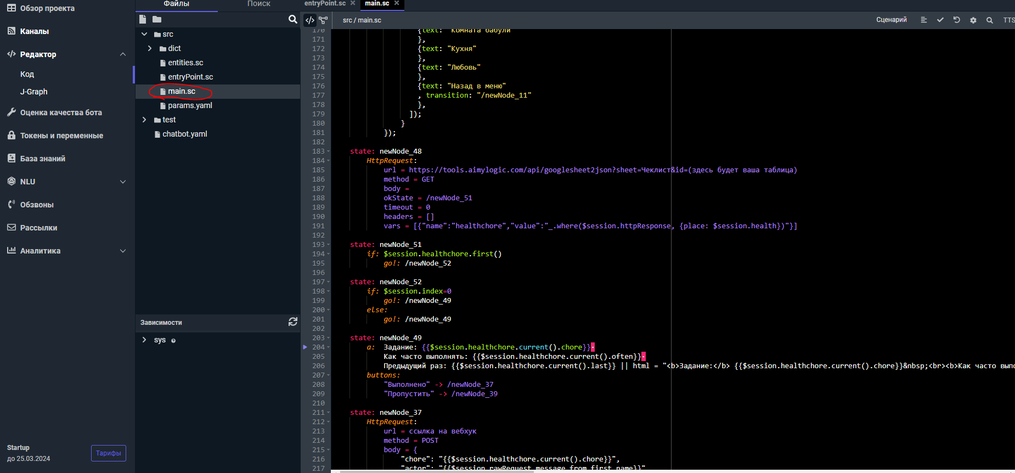Viewport: 1015px width, 473px height.
Task: Click the checkmark validate icon
Action: 940,20
